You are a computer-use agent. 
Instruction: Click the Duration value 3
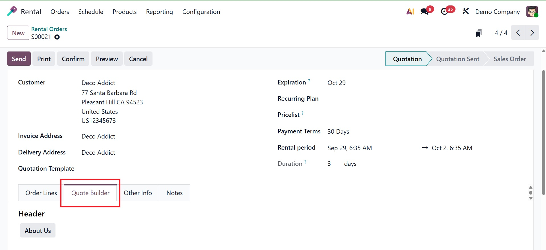[x=329, y=164]
